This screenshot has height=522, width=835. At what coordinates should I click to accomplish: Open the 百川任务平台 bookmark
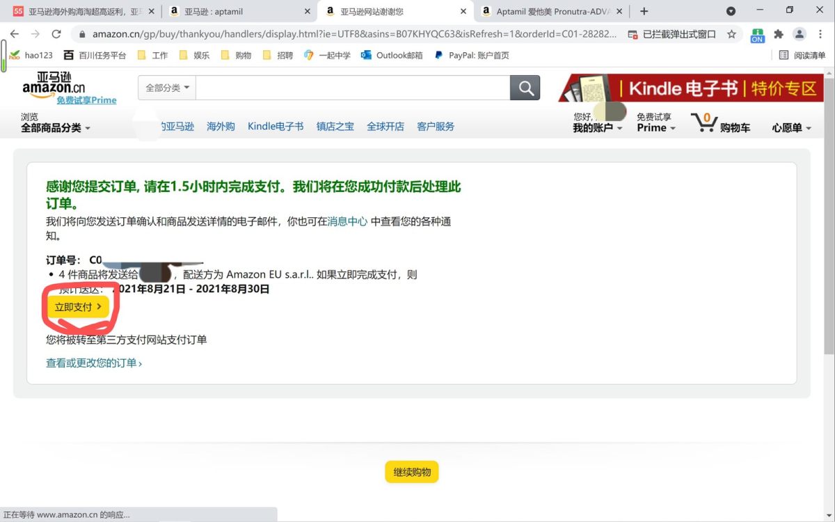pyautogui.click(x=95, y=55)
